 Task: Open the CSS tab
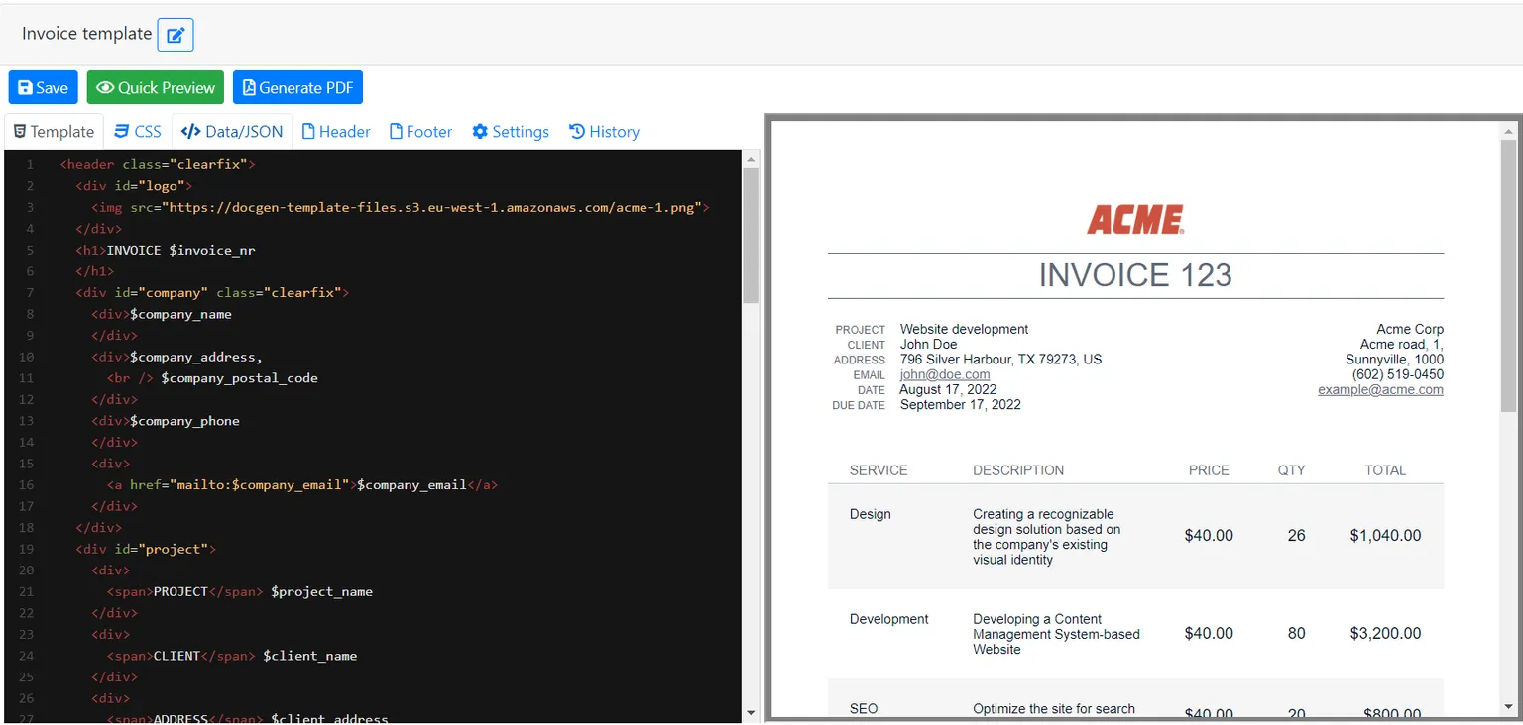[137, 132]
